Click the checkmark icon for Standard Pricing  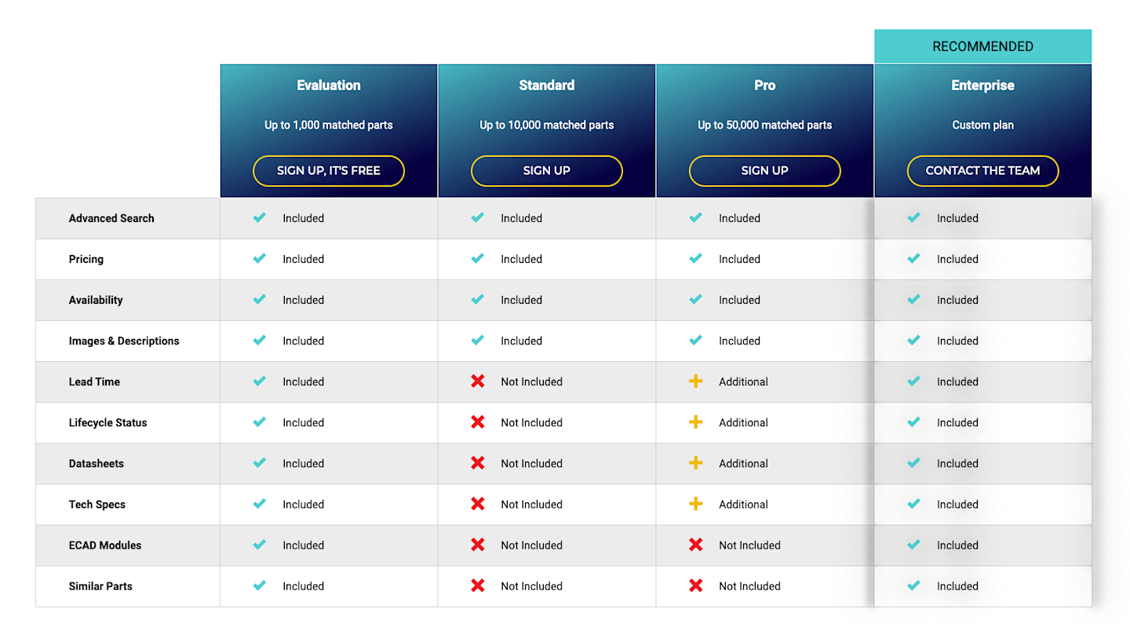tap(477, 259)
